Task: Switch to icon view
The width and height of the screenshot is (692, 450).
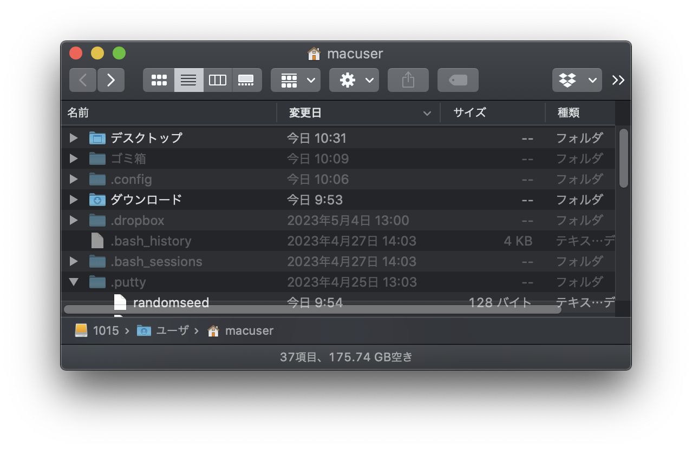Action: (158, 80)
